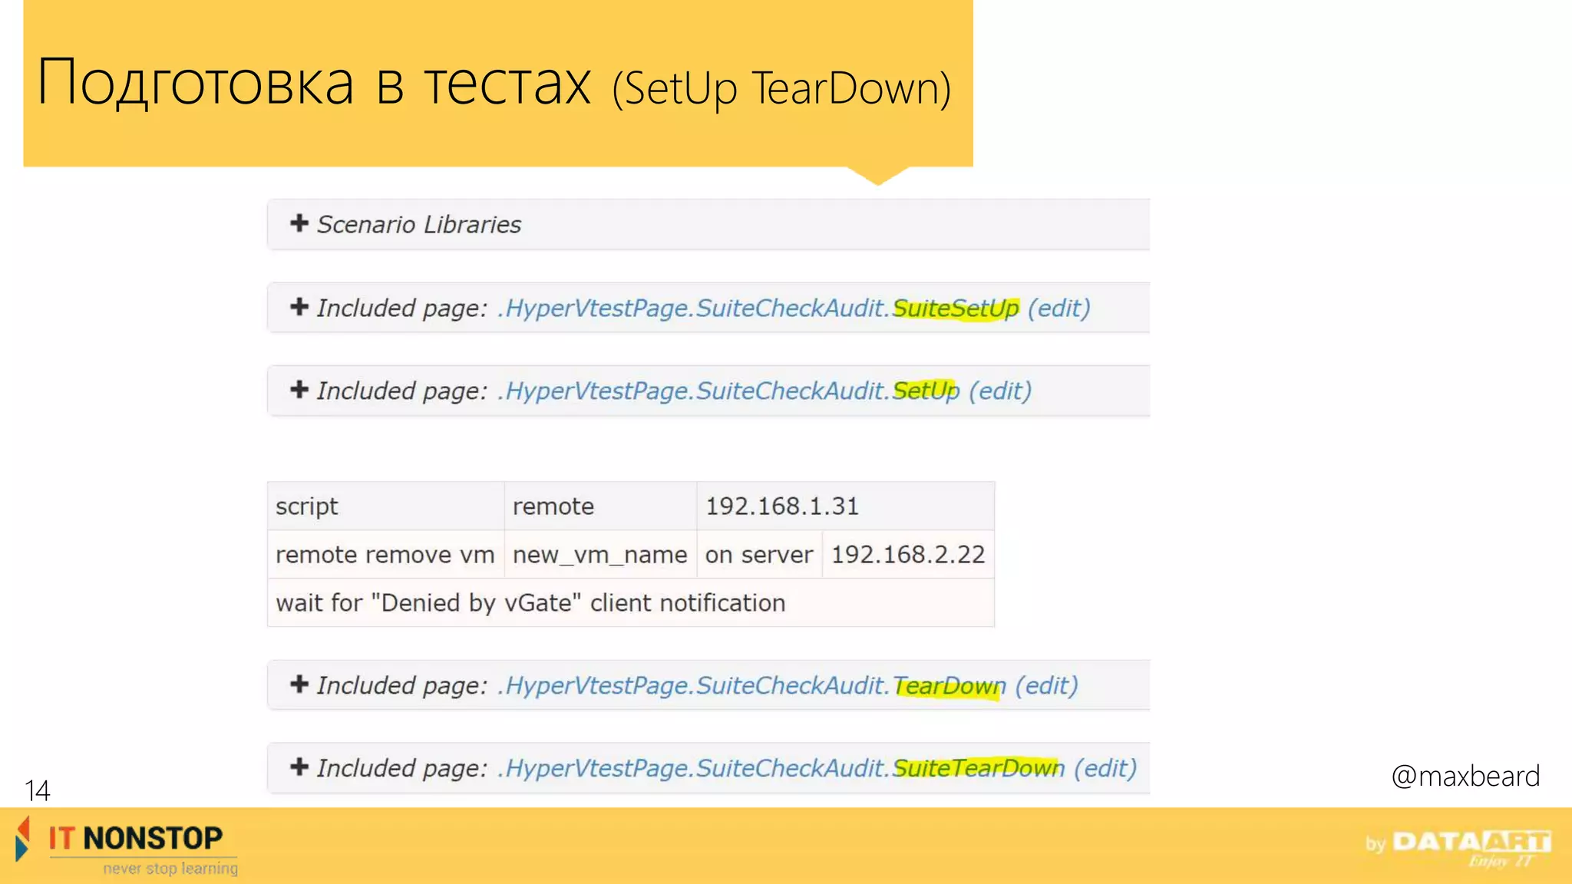This screenshot has width=1572, height=884.
Task: Click (edit) next to TearDown page
Action: (x=1046, y=685)
